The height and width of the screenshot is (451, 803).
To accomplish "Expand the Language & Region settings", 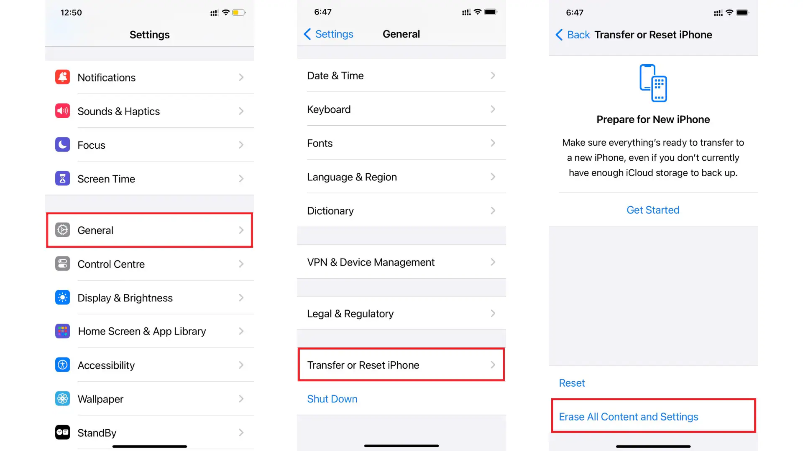I will point(401,177).
